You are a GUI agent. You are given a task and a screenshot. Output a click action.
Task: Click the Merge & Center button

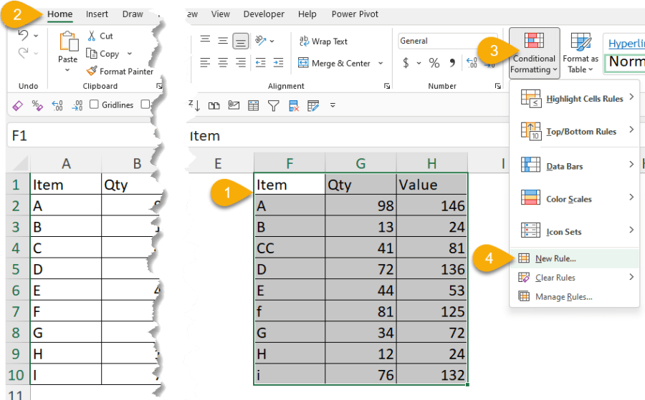(x=334, y=63)
